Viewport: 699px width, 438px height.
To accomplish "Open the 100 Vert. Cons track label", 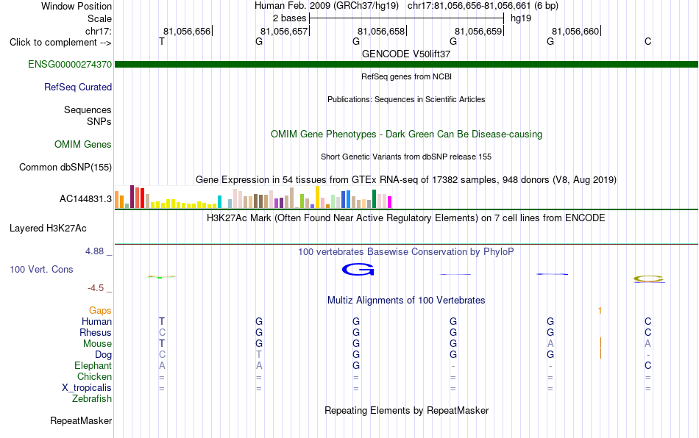I will 41,269.
